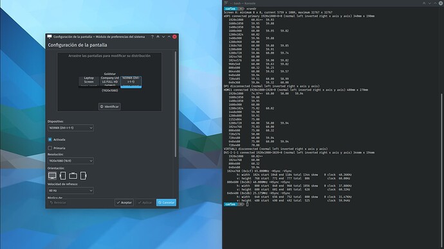Minimize the Konsole window

coord(430,3)
